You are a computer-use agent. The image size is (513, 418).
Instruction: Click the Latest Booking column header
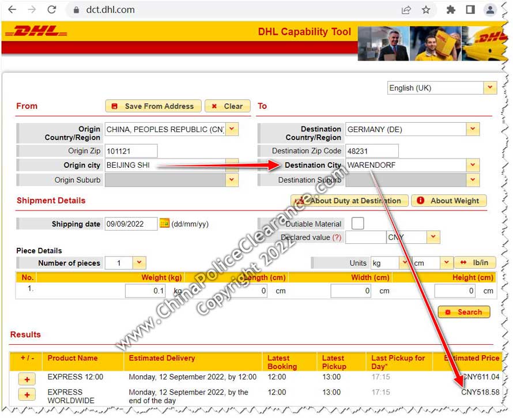point(282,362)
